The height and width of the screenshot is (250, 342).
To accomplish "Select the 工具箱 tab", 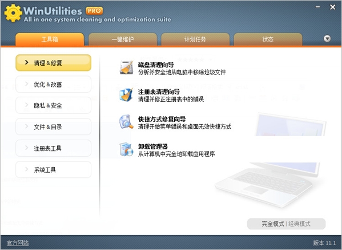I will [x=50, y=39].
